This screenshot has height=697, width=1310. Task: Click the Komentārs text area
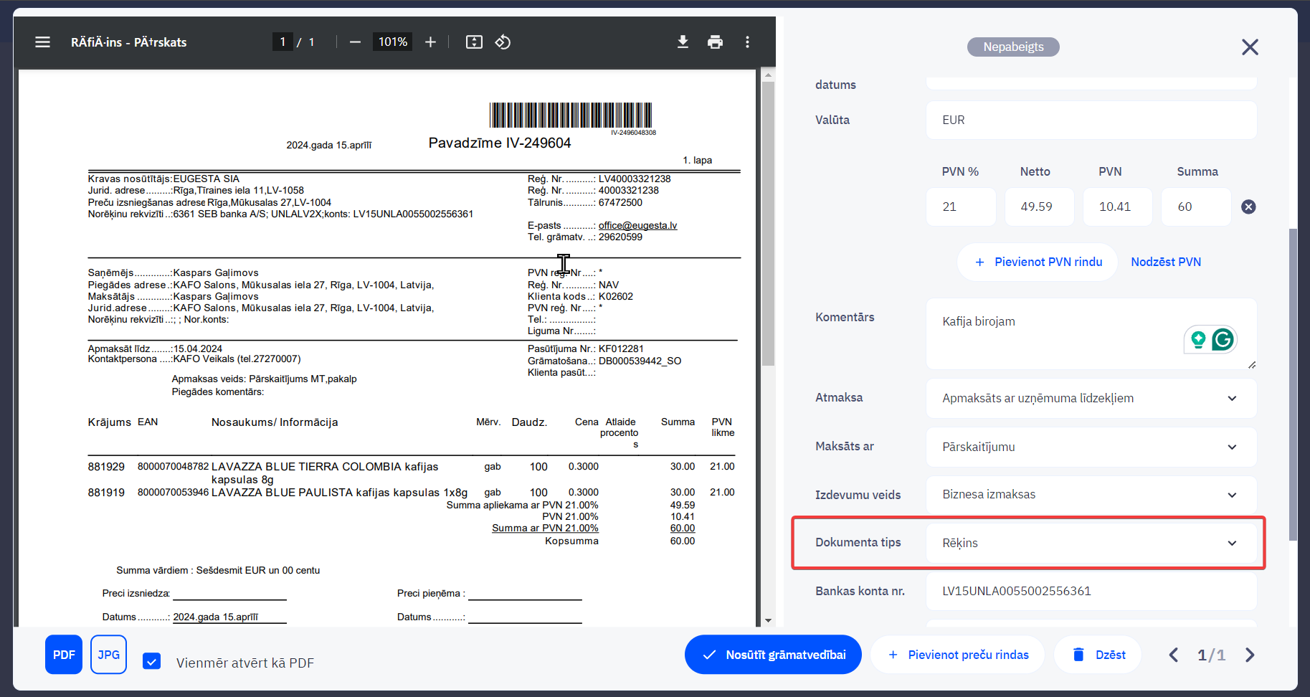click(1091, 334)
